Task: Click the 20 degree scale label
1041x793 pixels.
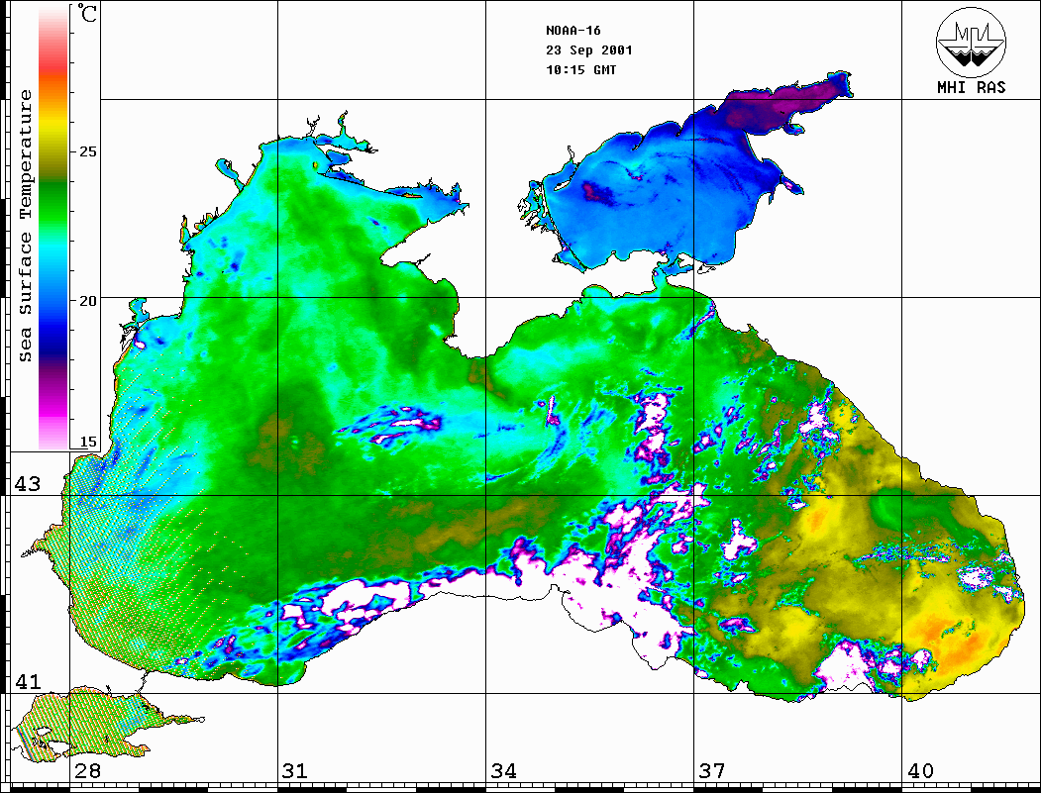Action: [88, 300]
